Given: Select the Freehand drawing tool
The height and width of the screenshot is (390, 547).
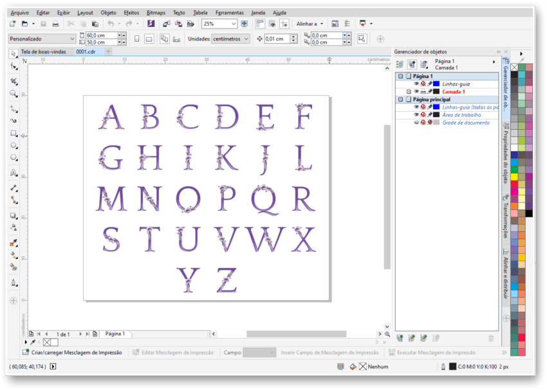Looking at the screenshot, I should pyautogui.click(x=14, y=109).
